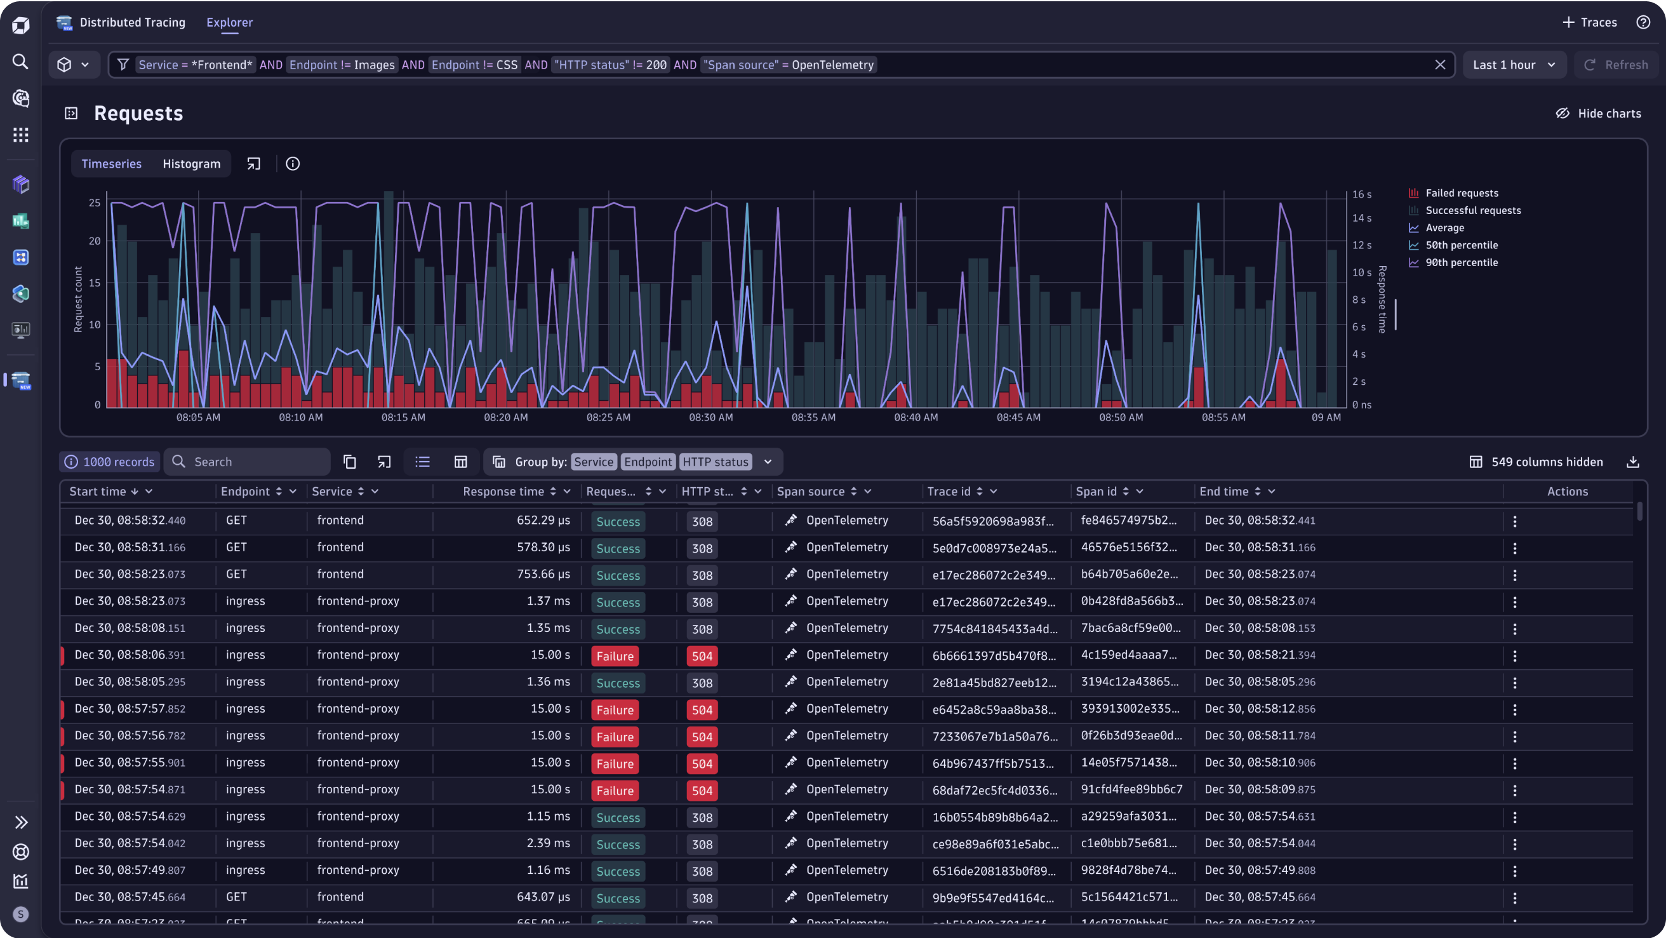
Task: Copy records using the copy icon beside Search
Action: pyautogui.click(x=350, y=461)
